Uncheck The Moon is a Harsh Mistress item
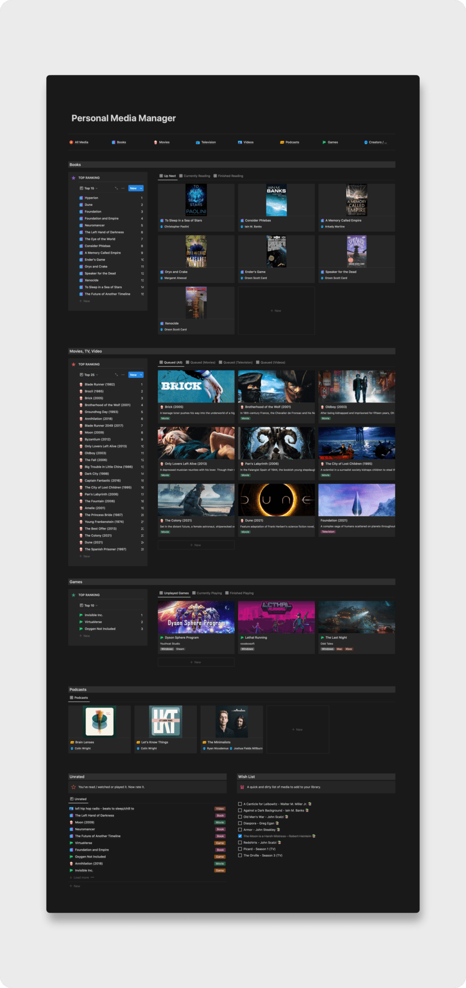 click(x=240, y=836)
